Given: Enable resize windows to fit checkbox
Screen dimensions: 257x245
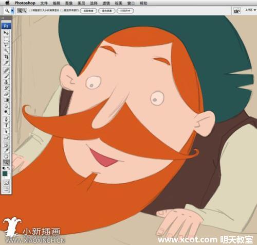Looking at the screenshot, I should (30, 11).
